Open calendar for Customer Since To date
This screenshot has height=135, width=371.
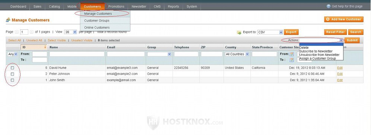(292, 60)
